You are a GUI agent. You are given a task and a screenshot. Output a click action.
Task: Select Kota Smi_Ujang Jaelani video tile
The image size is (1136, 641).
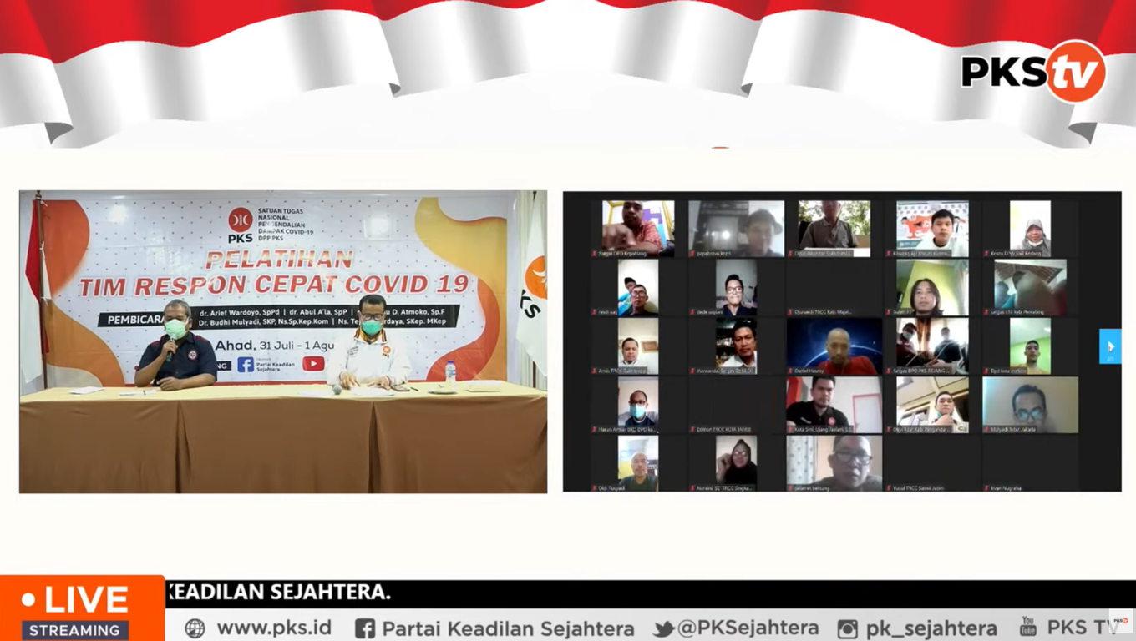point(834,405)
